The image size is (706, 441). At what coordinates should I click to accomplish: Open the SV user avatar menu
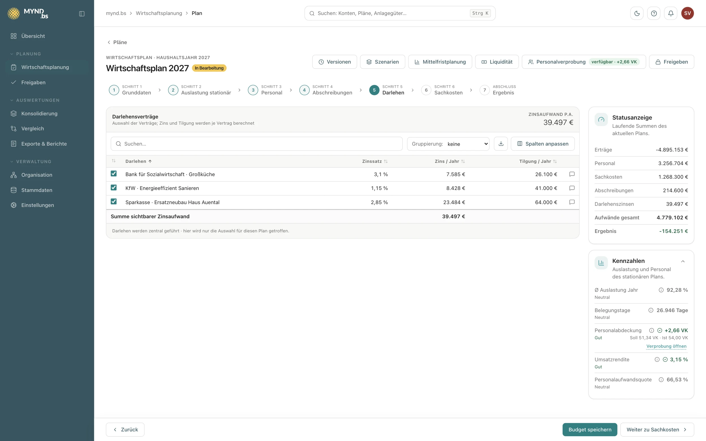687,13
